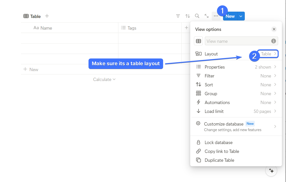
Task: Click the filter icon in table toolbar
Action: (x=178, y=16)
